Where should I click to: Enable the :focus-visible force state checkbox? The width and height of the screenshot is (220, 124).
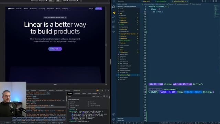89,106
